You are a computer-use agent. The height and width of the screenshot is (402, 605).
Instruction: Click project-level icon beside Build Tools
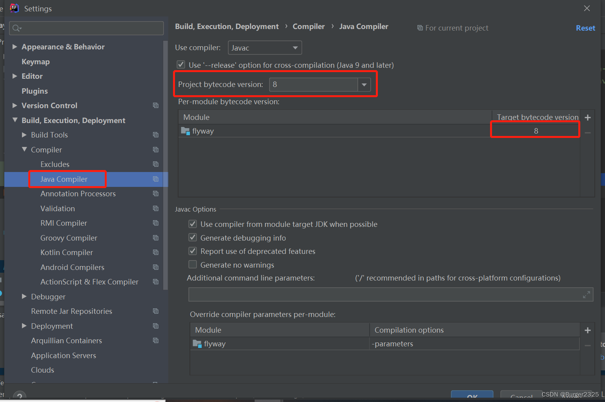pyautogui.click(x=156, y=135)
